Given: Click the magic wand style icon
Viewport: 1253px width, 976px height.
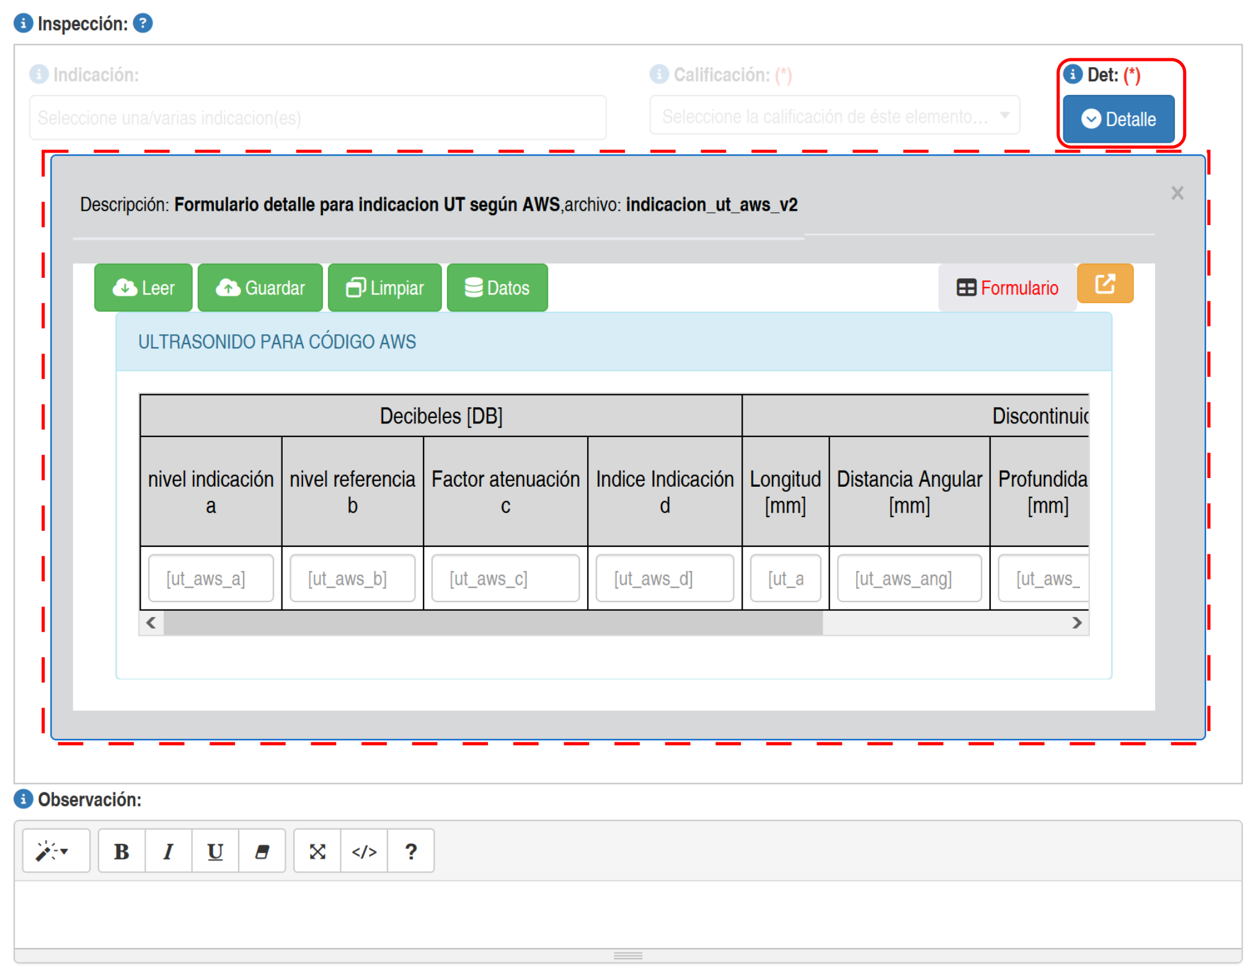Looking at the screenshot, I should (x=55, y=851).
